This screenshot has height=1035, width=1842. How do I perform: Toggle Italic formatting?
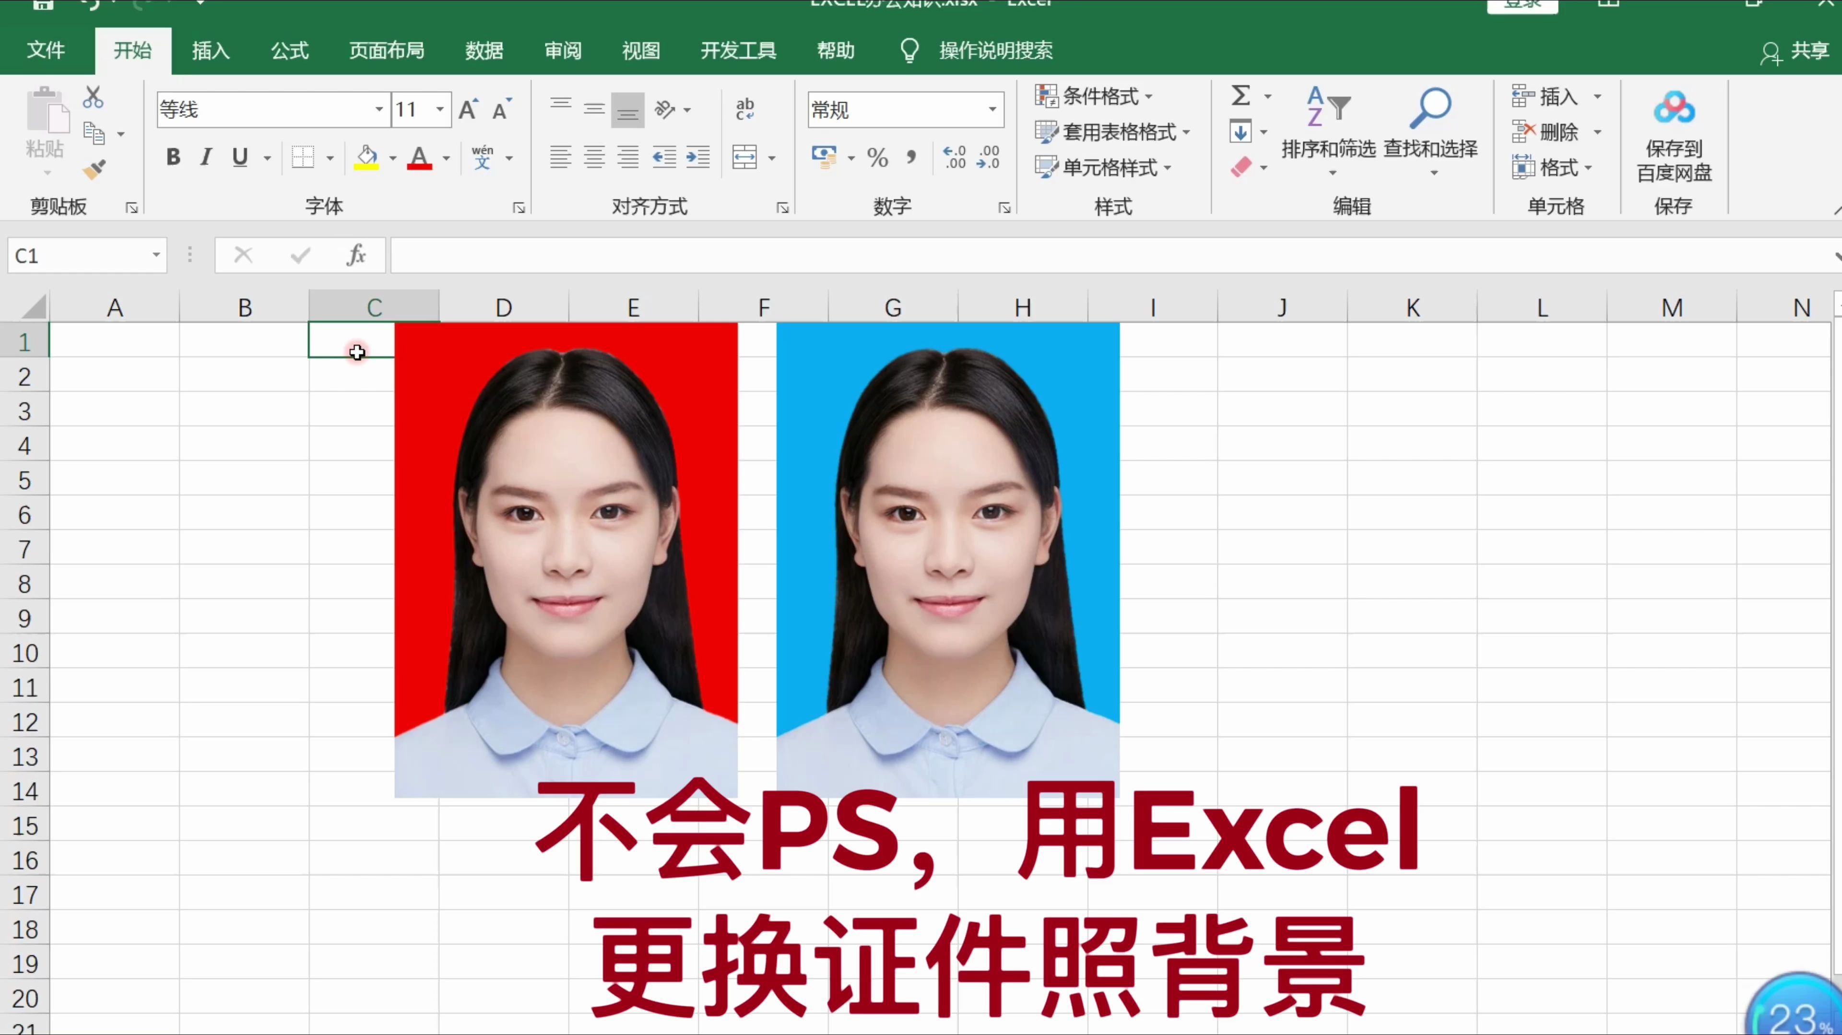coord(206,156)
